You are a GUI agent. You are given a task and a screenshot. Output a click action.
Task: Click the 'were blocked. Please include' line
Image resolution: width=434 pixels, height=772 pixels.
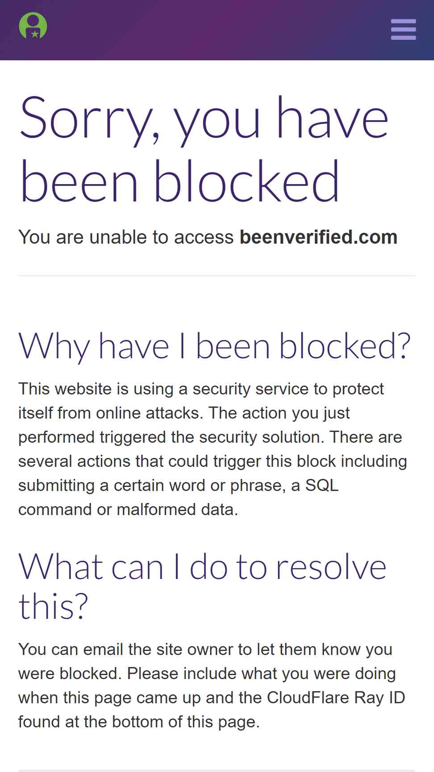coord(207,673)
